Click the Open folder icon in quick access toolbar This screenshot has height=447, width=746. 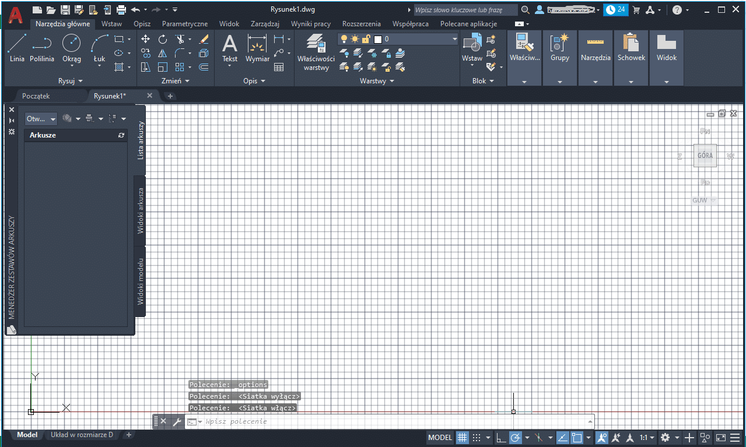(51, 10)
